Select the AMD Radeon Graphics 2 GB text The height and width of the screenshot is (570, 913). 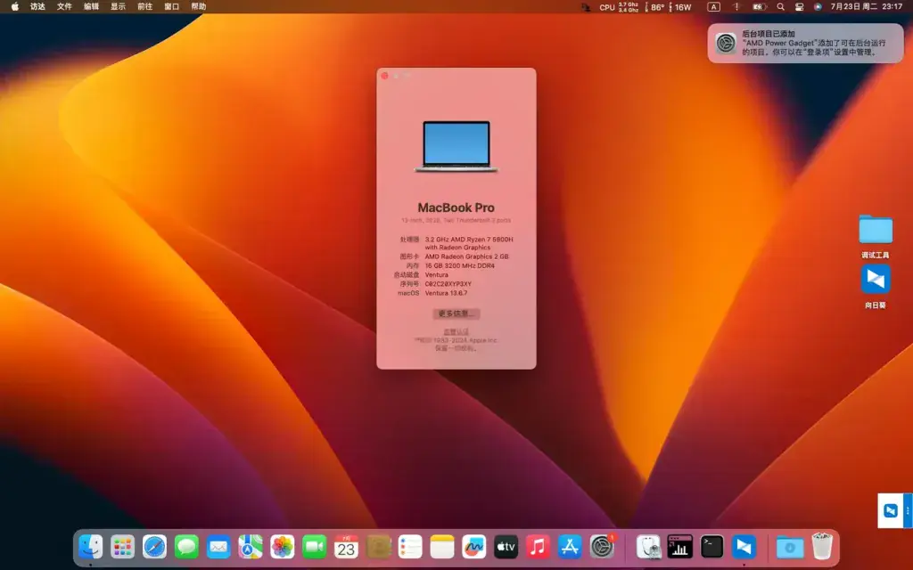tap(466, 256)
